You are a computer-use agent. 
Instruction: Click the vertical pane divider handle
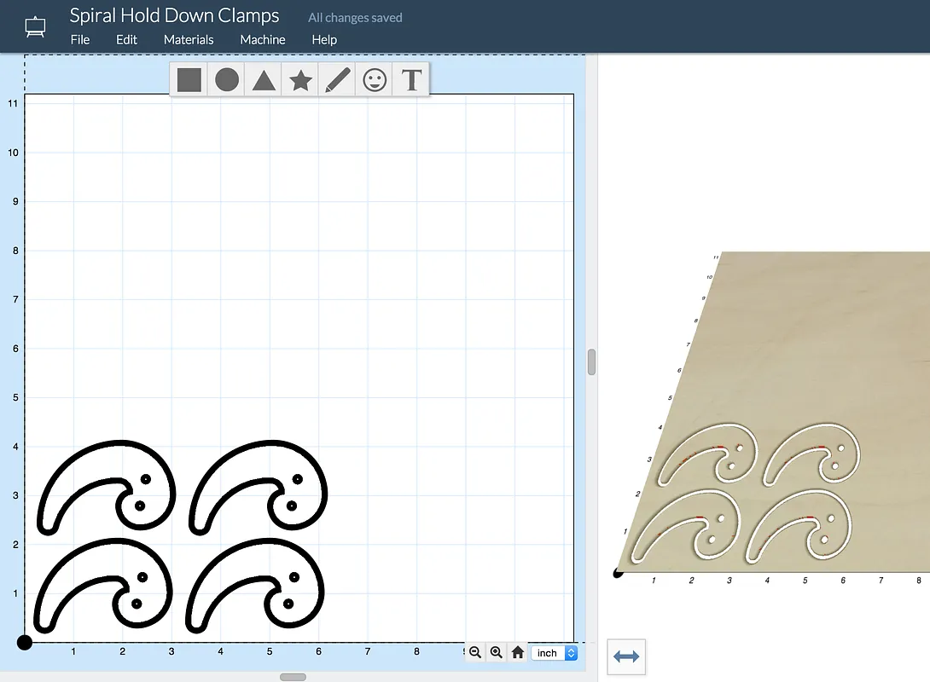pyautogui.click(x=591, y=361)
